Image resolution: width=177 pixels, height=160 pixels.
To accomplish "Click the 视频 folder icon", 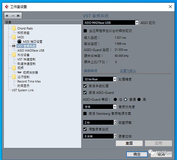I will [x=14, y=68].
